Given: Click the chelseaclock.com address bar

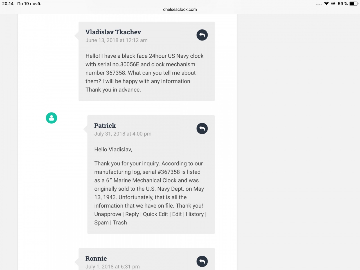Looking at the screenshot, I should (180, 10).
